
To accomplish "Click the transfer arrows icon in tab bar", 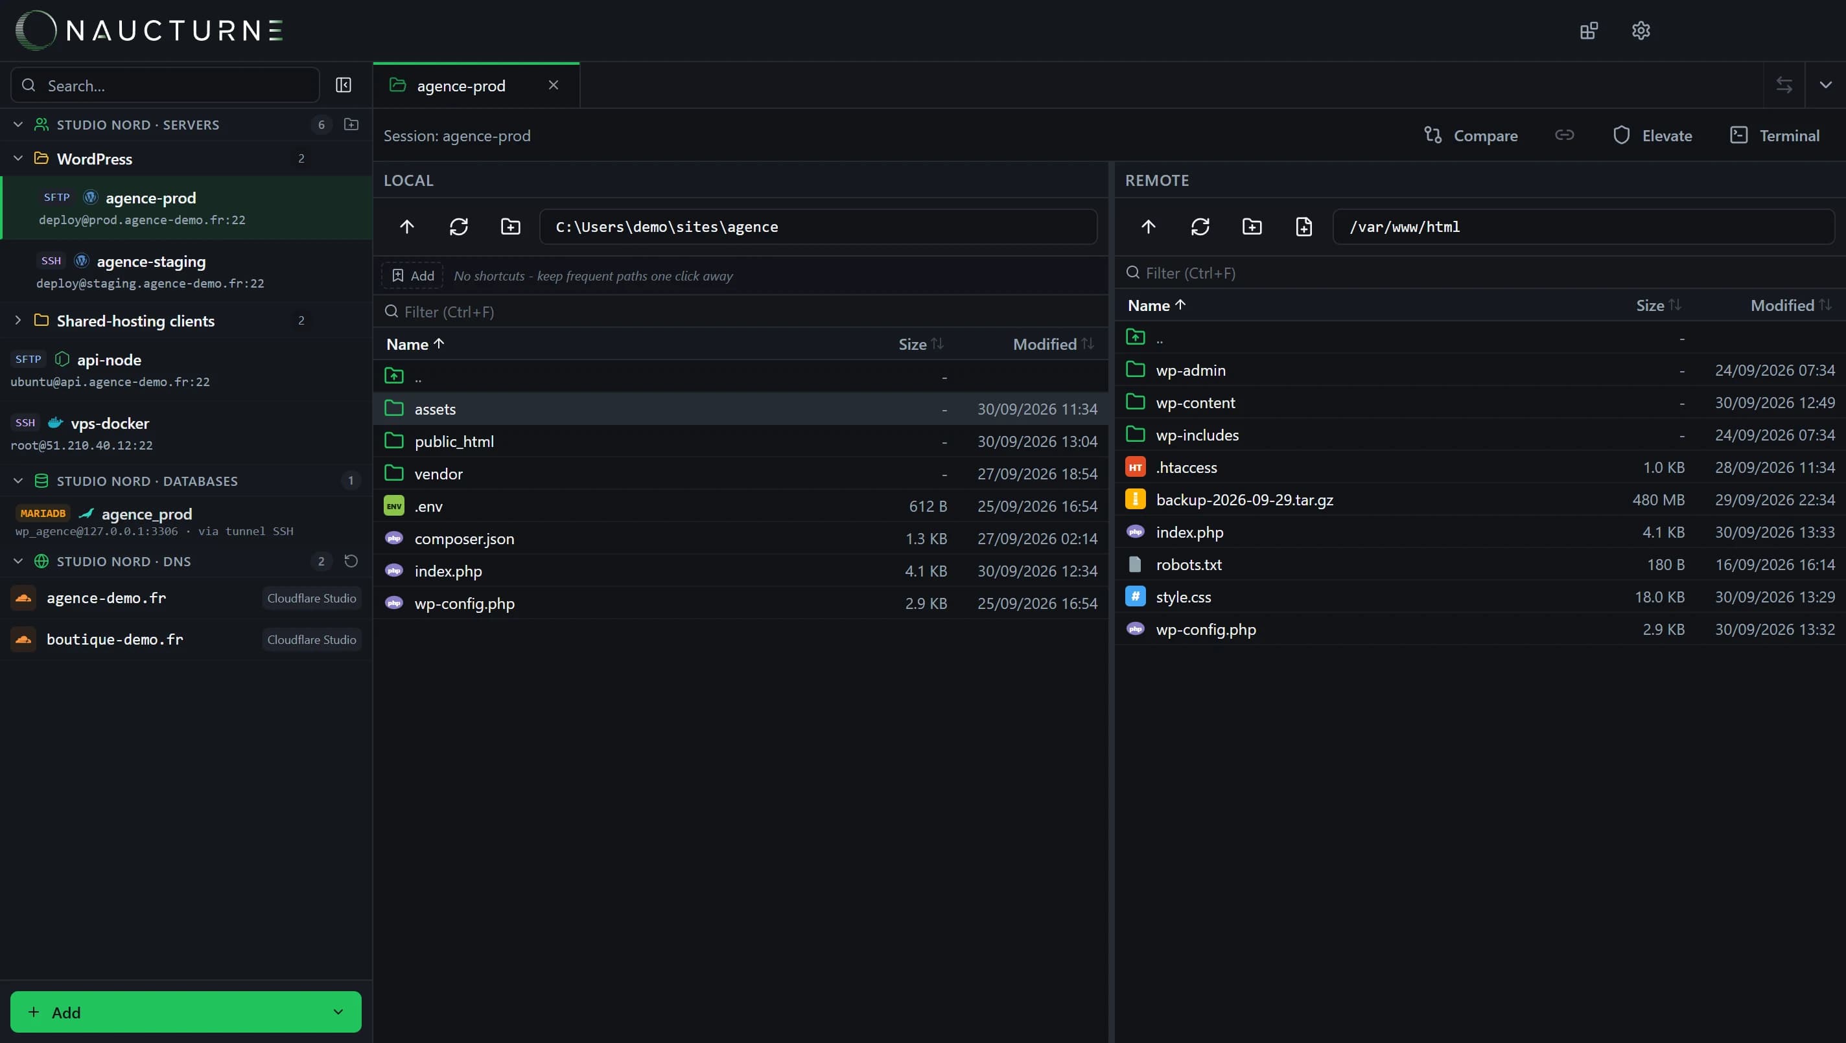I will coord(1784,86).
